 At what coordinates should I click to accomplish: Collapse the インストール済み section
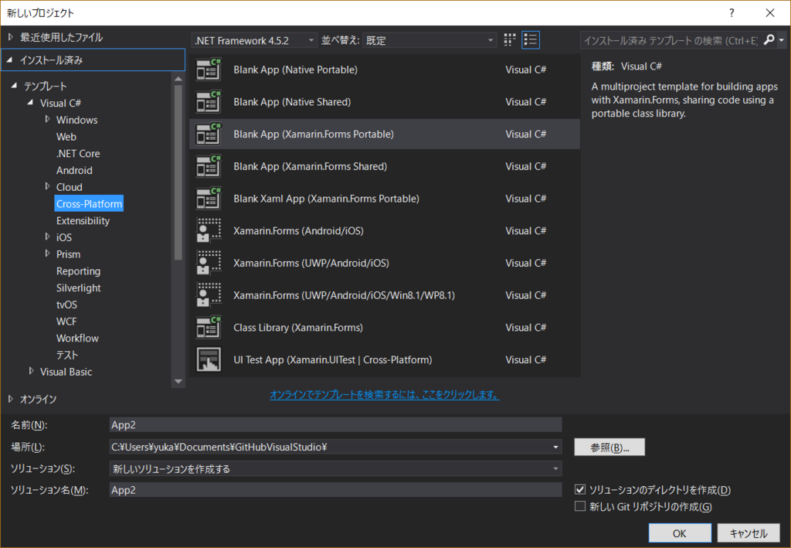pyautogui.click(x=9, y=60)
